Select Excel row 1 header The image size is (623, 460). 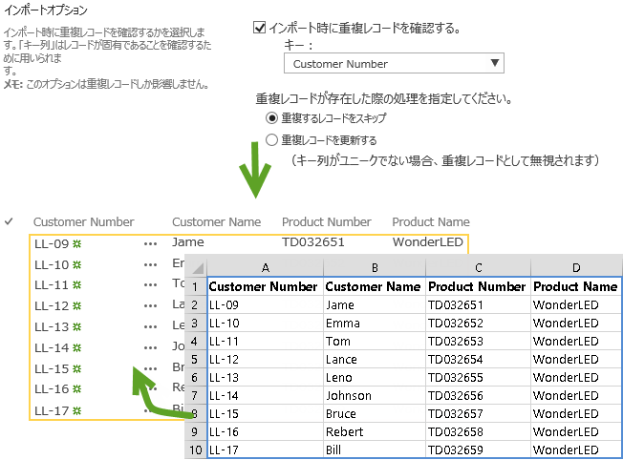pyautogui.click(x=195, y=286)
